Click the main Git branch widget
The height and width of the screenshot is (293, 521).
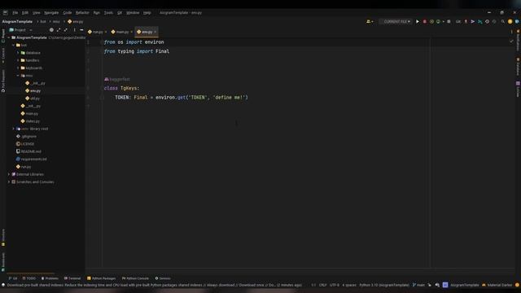pyautogui.click(x=418, y=285)
